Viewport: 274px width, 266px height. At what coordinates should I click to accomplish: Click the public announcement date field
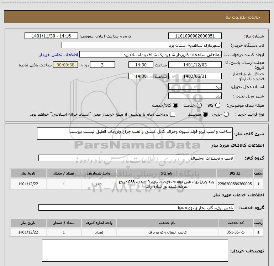tap(51, 36)
